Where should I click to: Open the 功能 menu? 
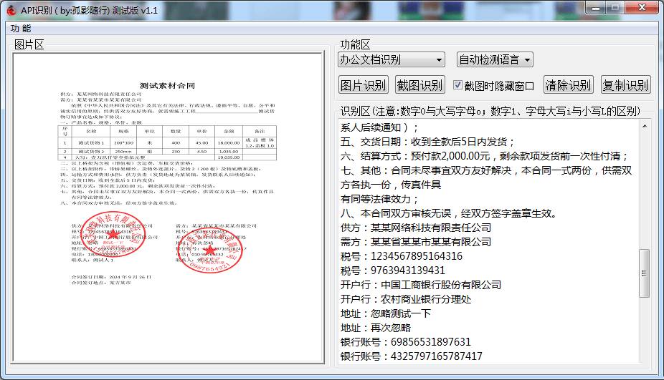coord(21,29)
